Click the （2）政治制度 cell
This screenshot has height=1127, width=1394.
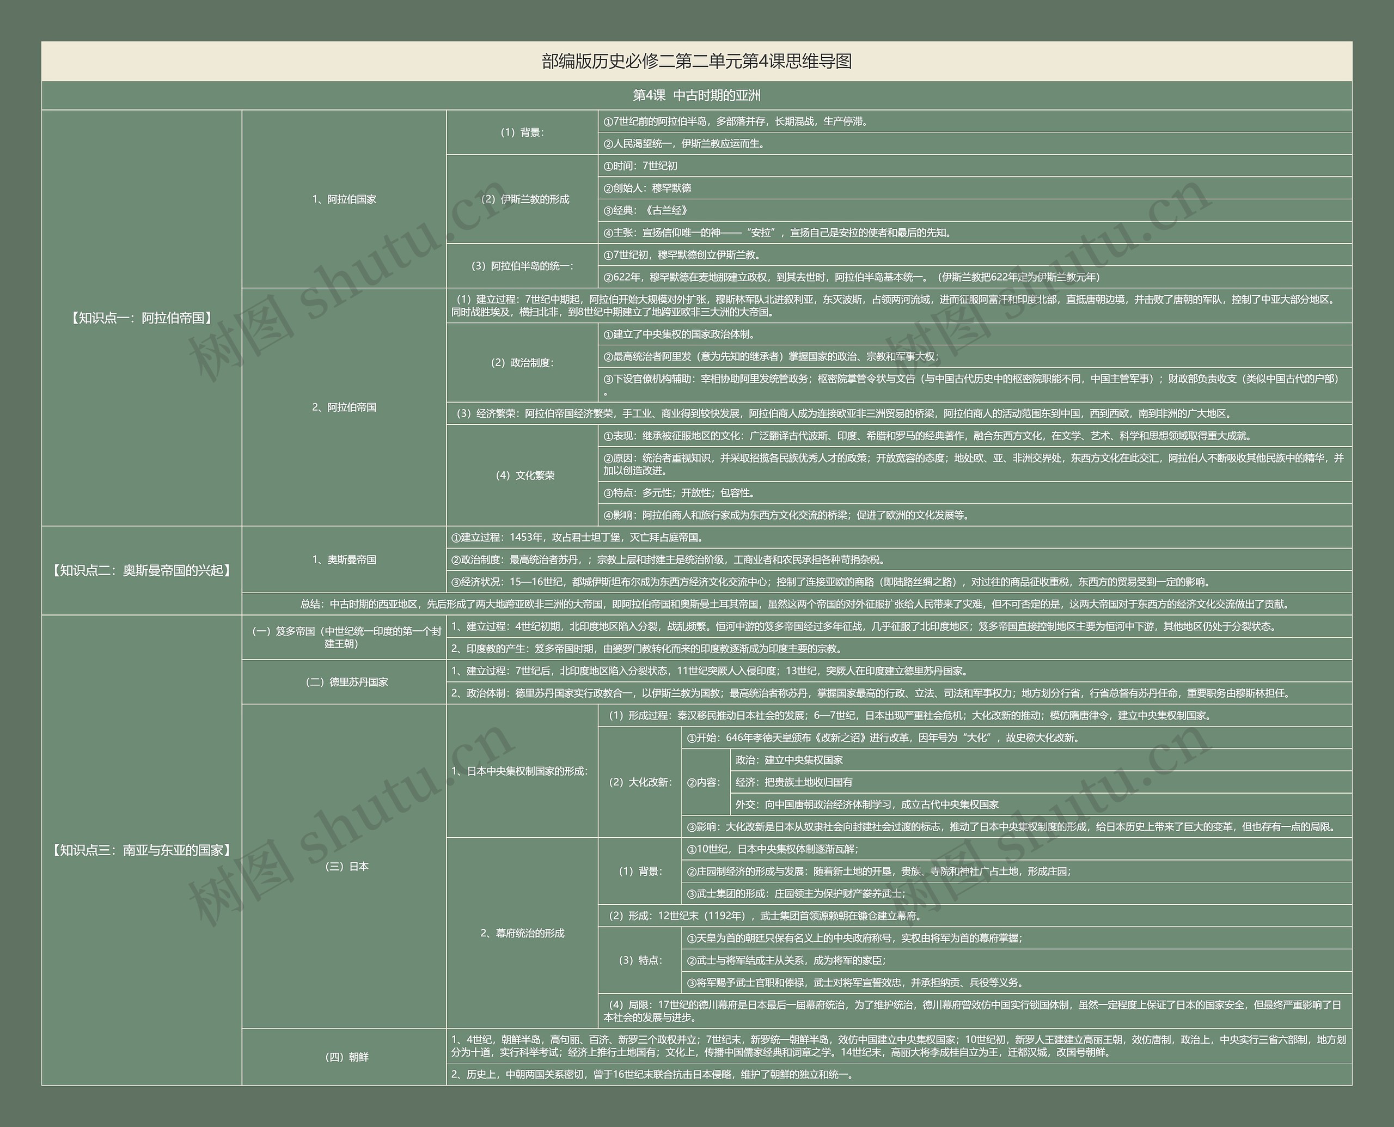click(522, 363)
